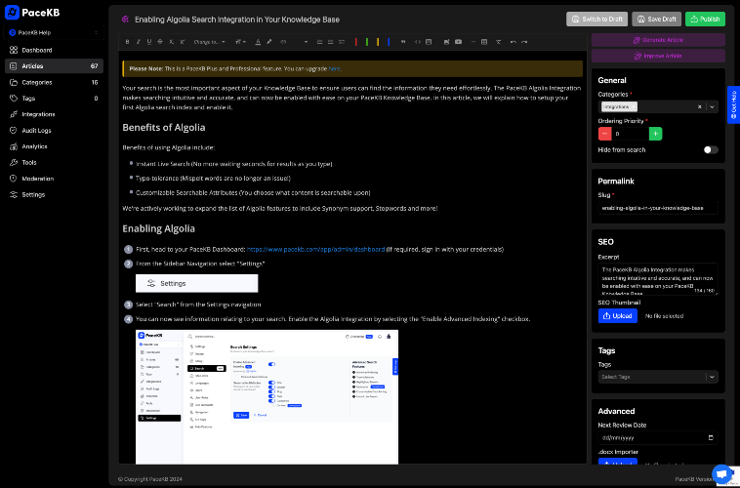Screen dimensions: 740x488
Task: Open Integrations in the sidebar
Action: 54,114
